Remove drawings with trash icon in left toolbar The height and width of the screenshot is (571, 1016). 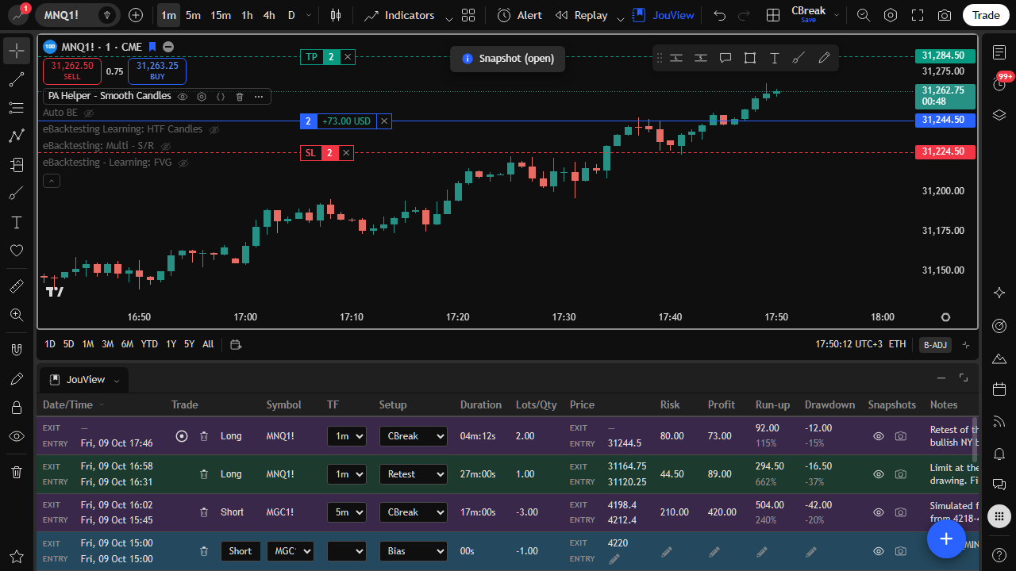(x=17, y=472)
